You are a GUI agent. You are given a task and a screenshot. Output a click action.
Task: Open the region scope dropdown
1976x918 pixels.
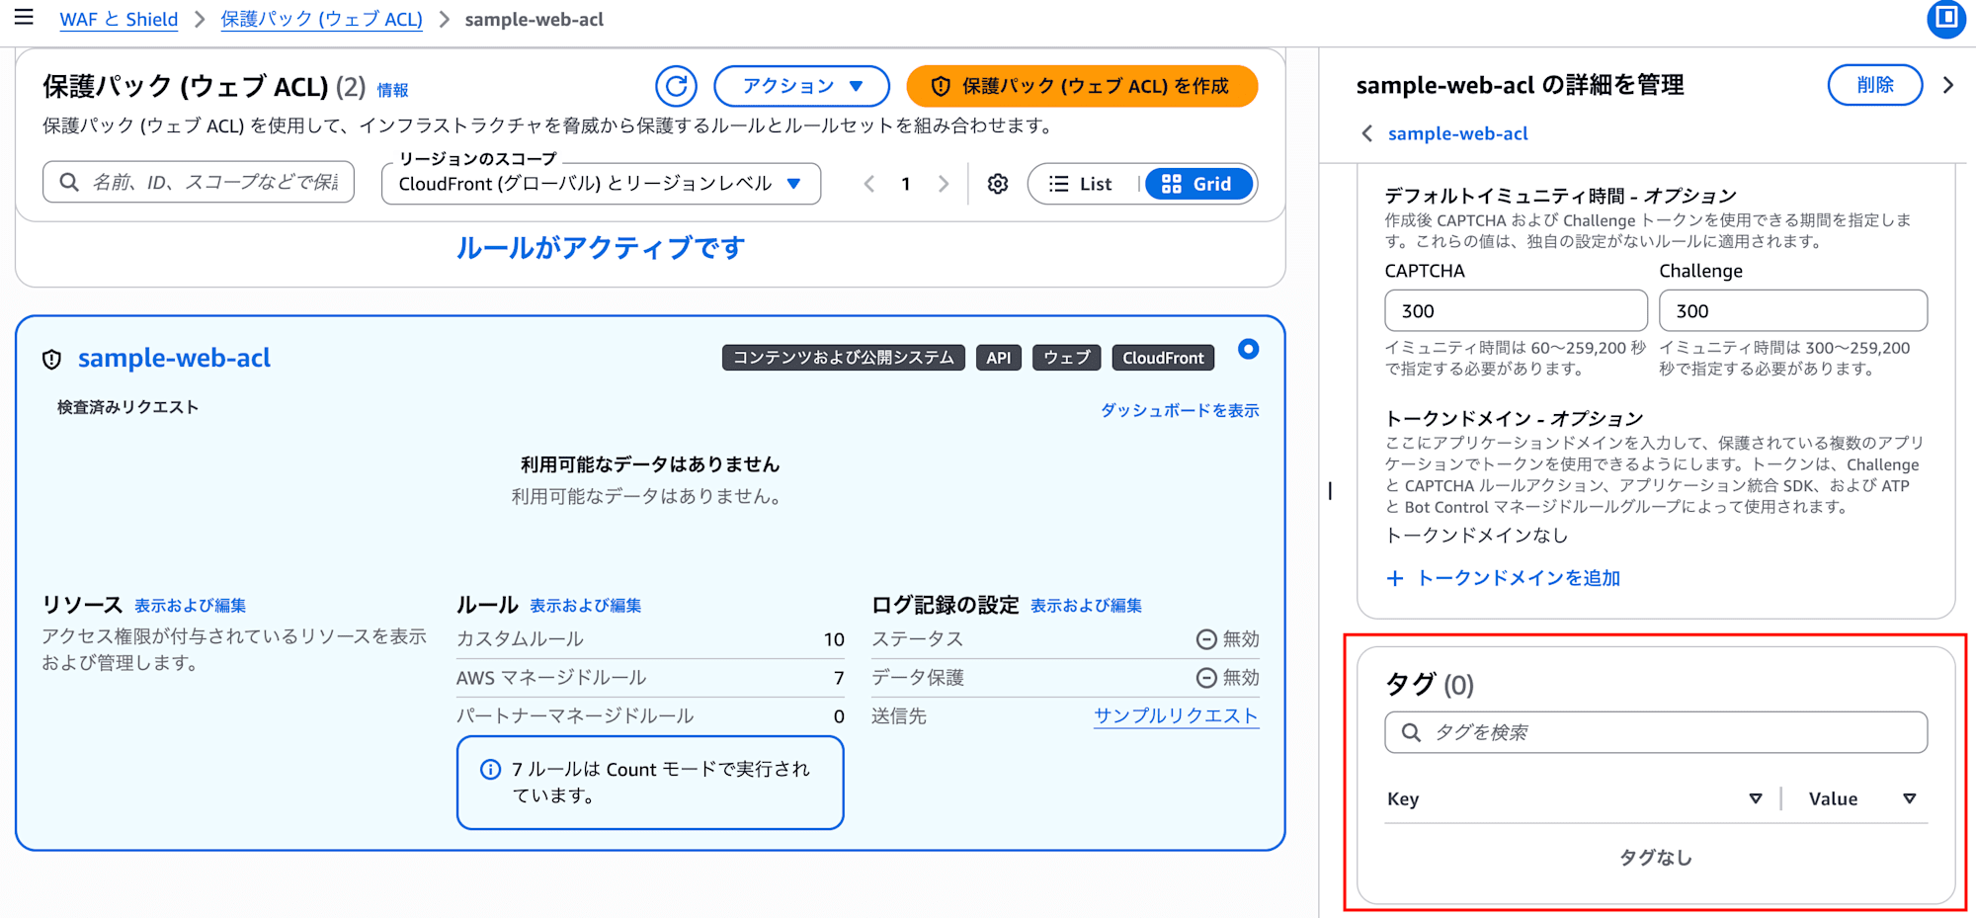[600, 183]
